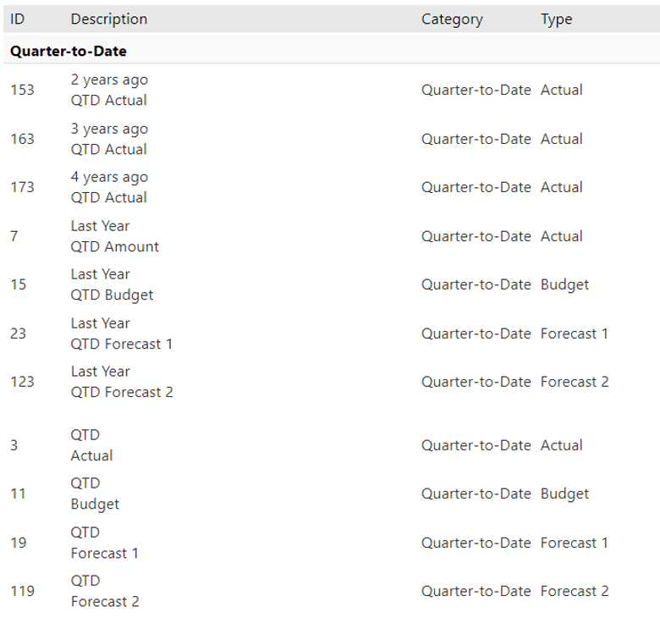Click the Category cell in row 7
This screenshot has width=660, height=623.
pos(476,236)
